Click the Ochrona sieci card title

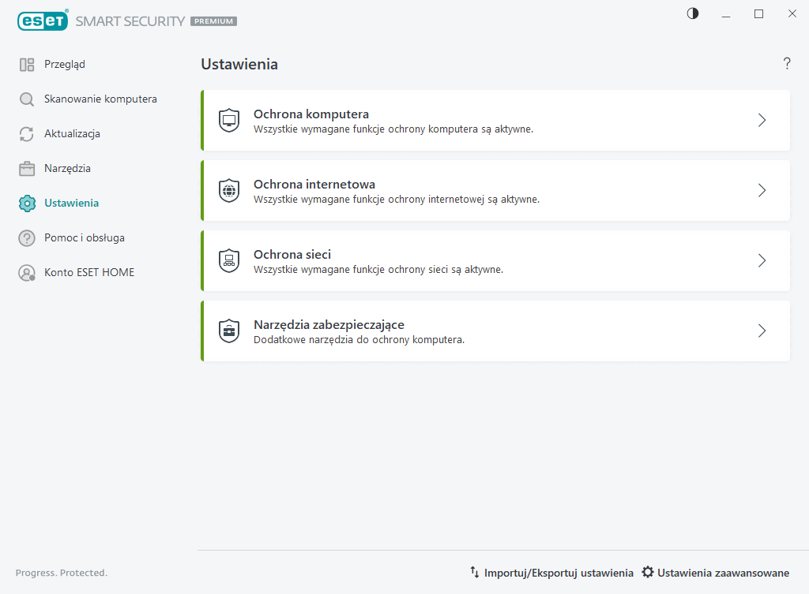[292, 255]
